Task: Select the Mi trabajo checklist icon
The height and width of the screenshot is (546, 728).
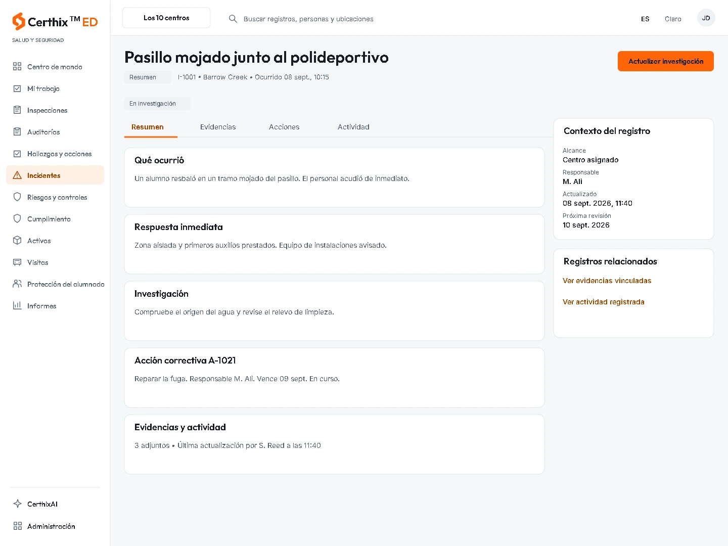Action: coord(17,88)
